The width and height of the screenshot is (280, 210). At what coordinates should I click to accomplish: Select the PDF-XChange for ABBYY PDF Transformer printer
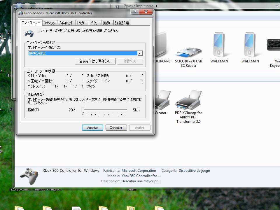pyautogui.click(x=188, y=107)
